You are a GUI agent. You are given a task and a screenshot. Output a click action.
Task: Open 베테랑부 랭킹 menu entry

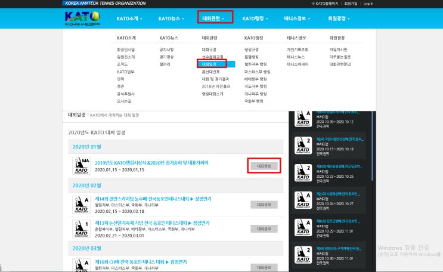(x=255, y=79)
